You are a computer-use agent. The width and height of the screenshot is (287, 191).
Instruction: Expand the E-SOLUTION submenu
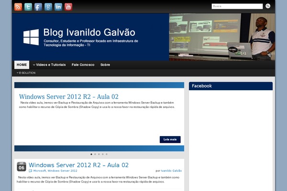(x=26, y=73)
